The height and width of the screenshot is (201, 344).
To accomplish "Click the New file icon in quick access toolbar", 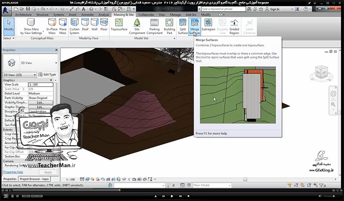I will pyautogui.click(x=16, y=9).
